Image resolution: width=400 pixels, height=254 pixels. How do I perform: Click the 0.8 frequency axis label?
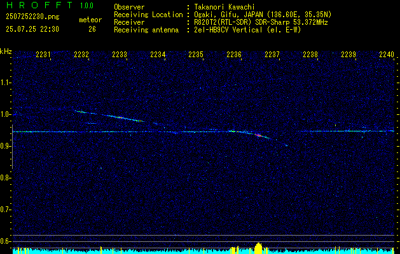[5, 178]
